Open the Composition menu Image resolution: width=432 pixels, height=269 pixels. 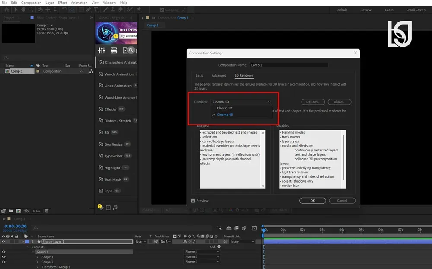coord(31,3)
